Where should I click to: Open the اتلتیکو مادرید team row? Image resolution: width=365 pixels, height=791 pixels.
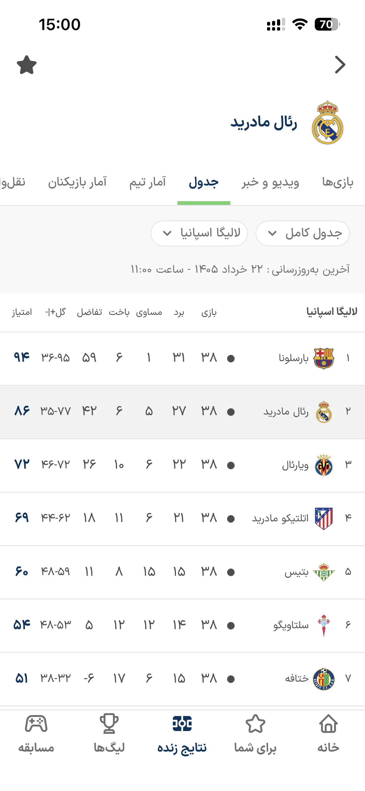click(182, 519)
